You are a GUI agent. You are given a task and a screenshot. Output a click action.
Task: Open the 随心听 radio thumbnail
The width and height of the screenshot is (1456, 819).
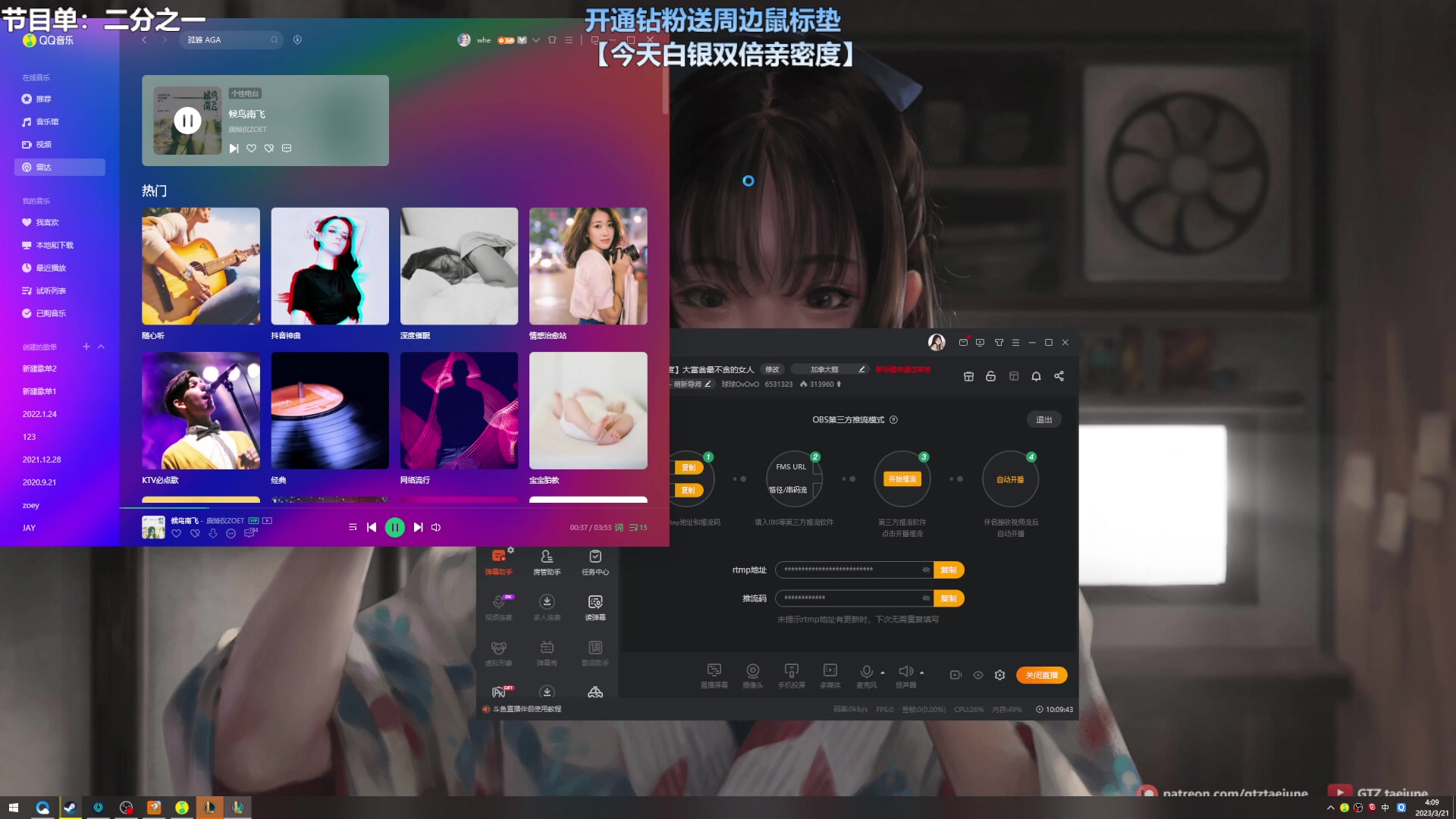pos(201,266)
